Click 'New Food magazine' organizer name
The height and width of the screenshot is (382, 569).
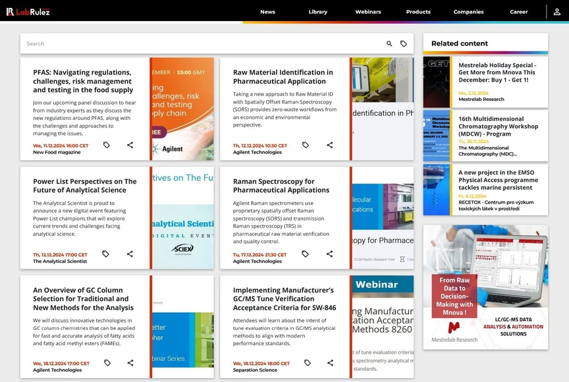tap(57, 152)
